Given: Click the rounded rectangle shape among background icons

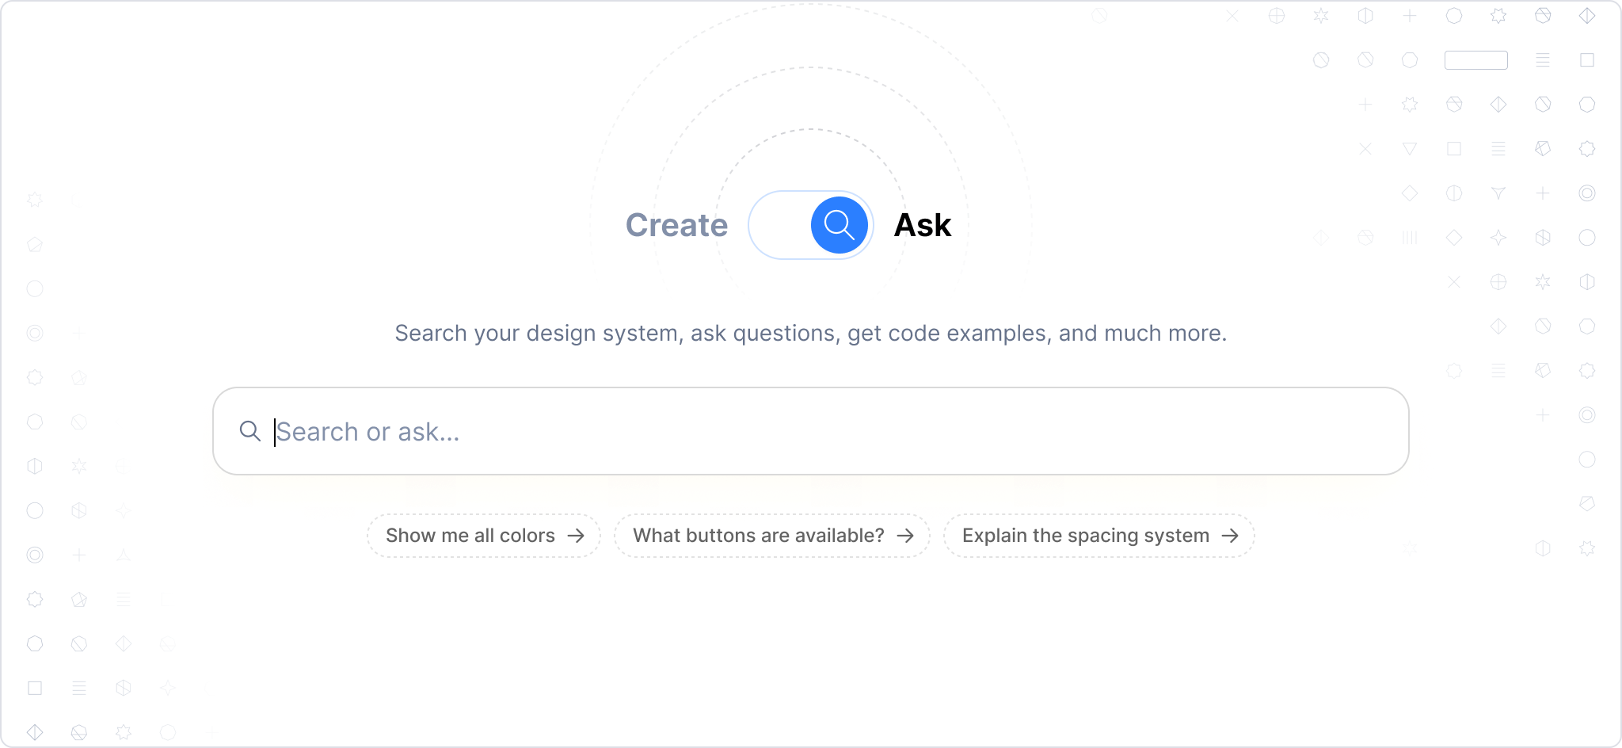Looking at the screenshot, I should click(x=1475, y=60).
